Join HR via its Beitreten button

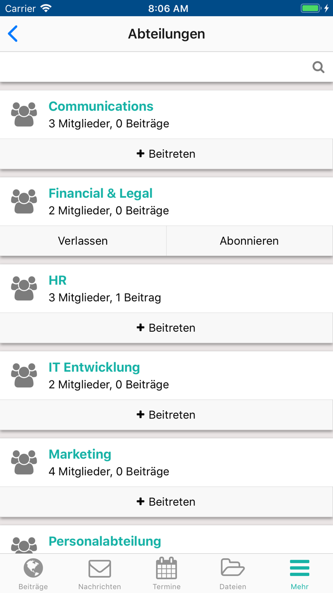pos(166,327)
